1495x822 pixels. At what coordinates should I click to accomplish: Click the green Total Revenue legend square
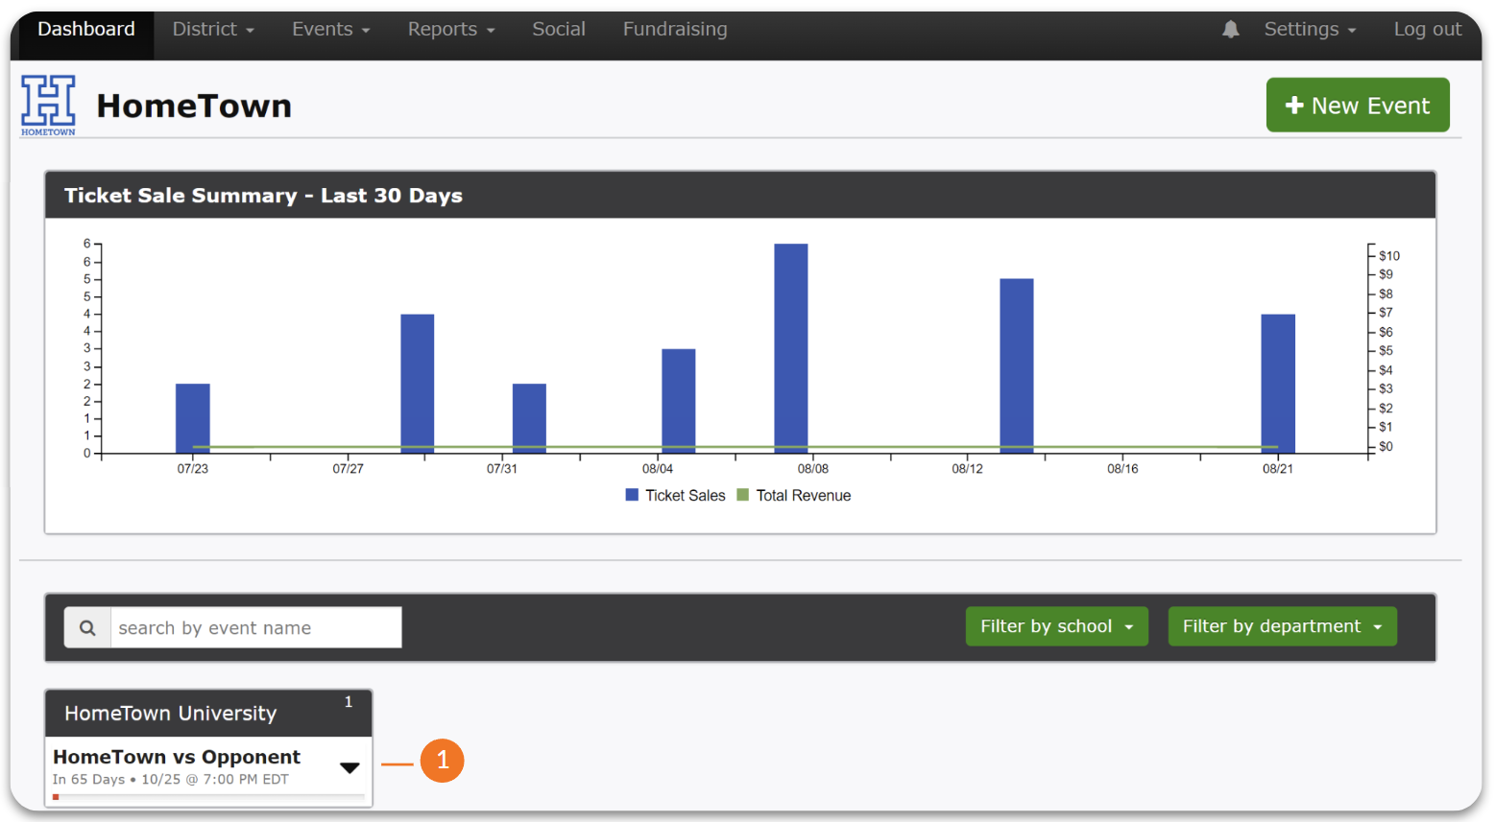coord(742,495)
